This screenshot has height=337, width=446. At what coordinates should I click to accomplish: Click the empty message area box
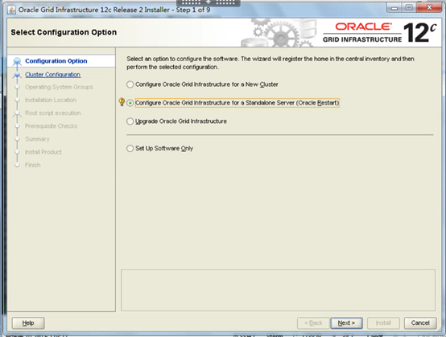click(x=278, y=290)
